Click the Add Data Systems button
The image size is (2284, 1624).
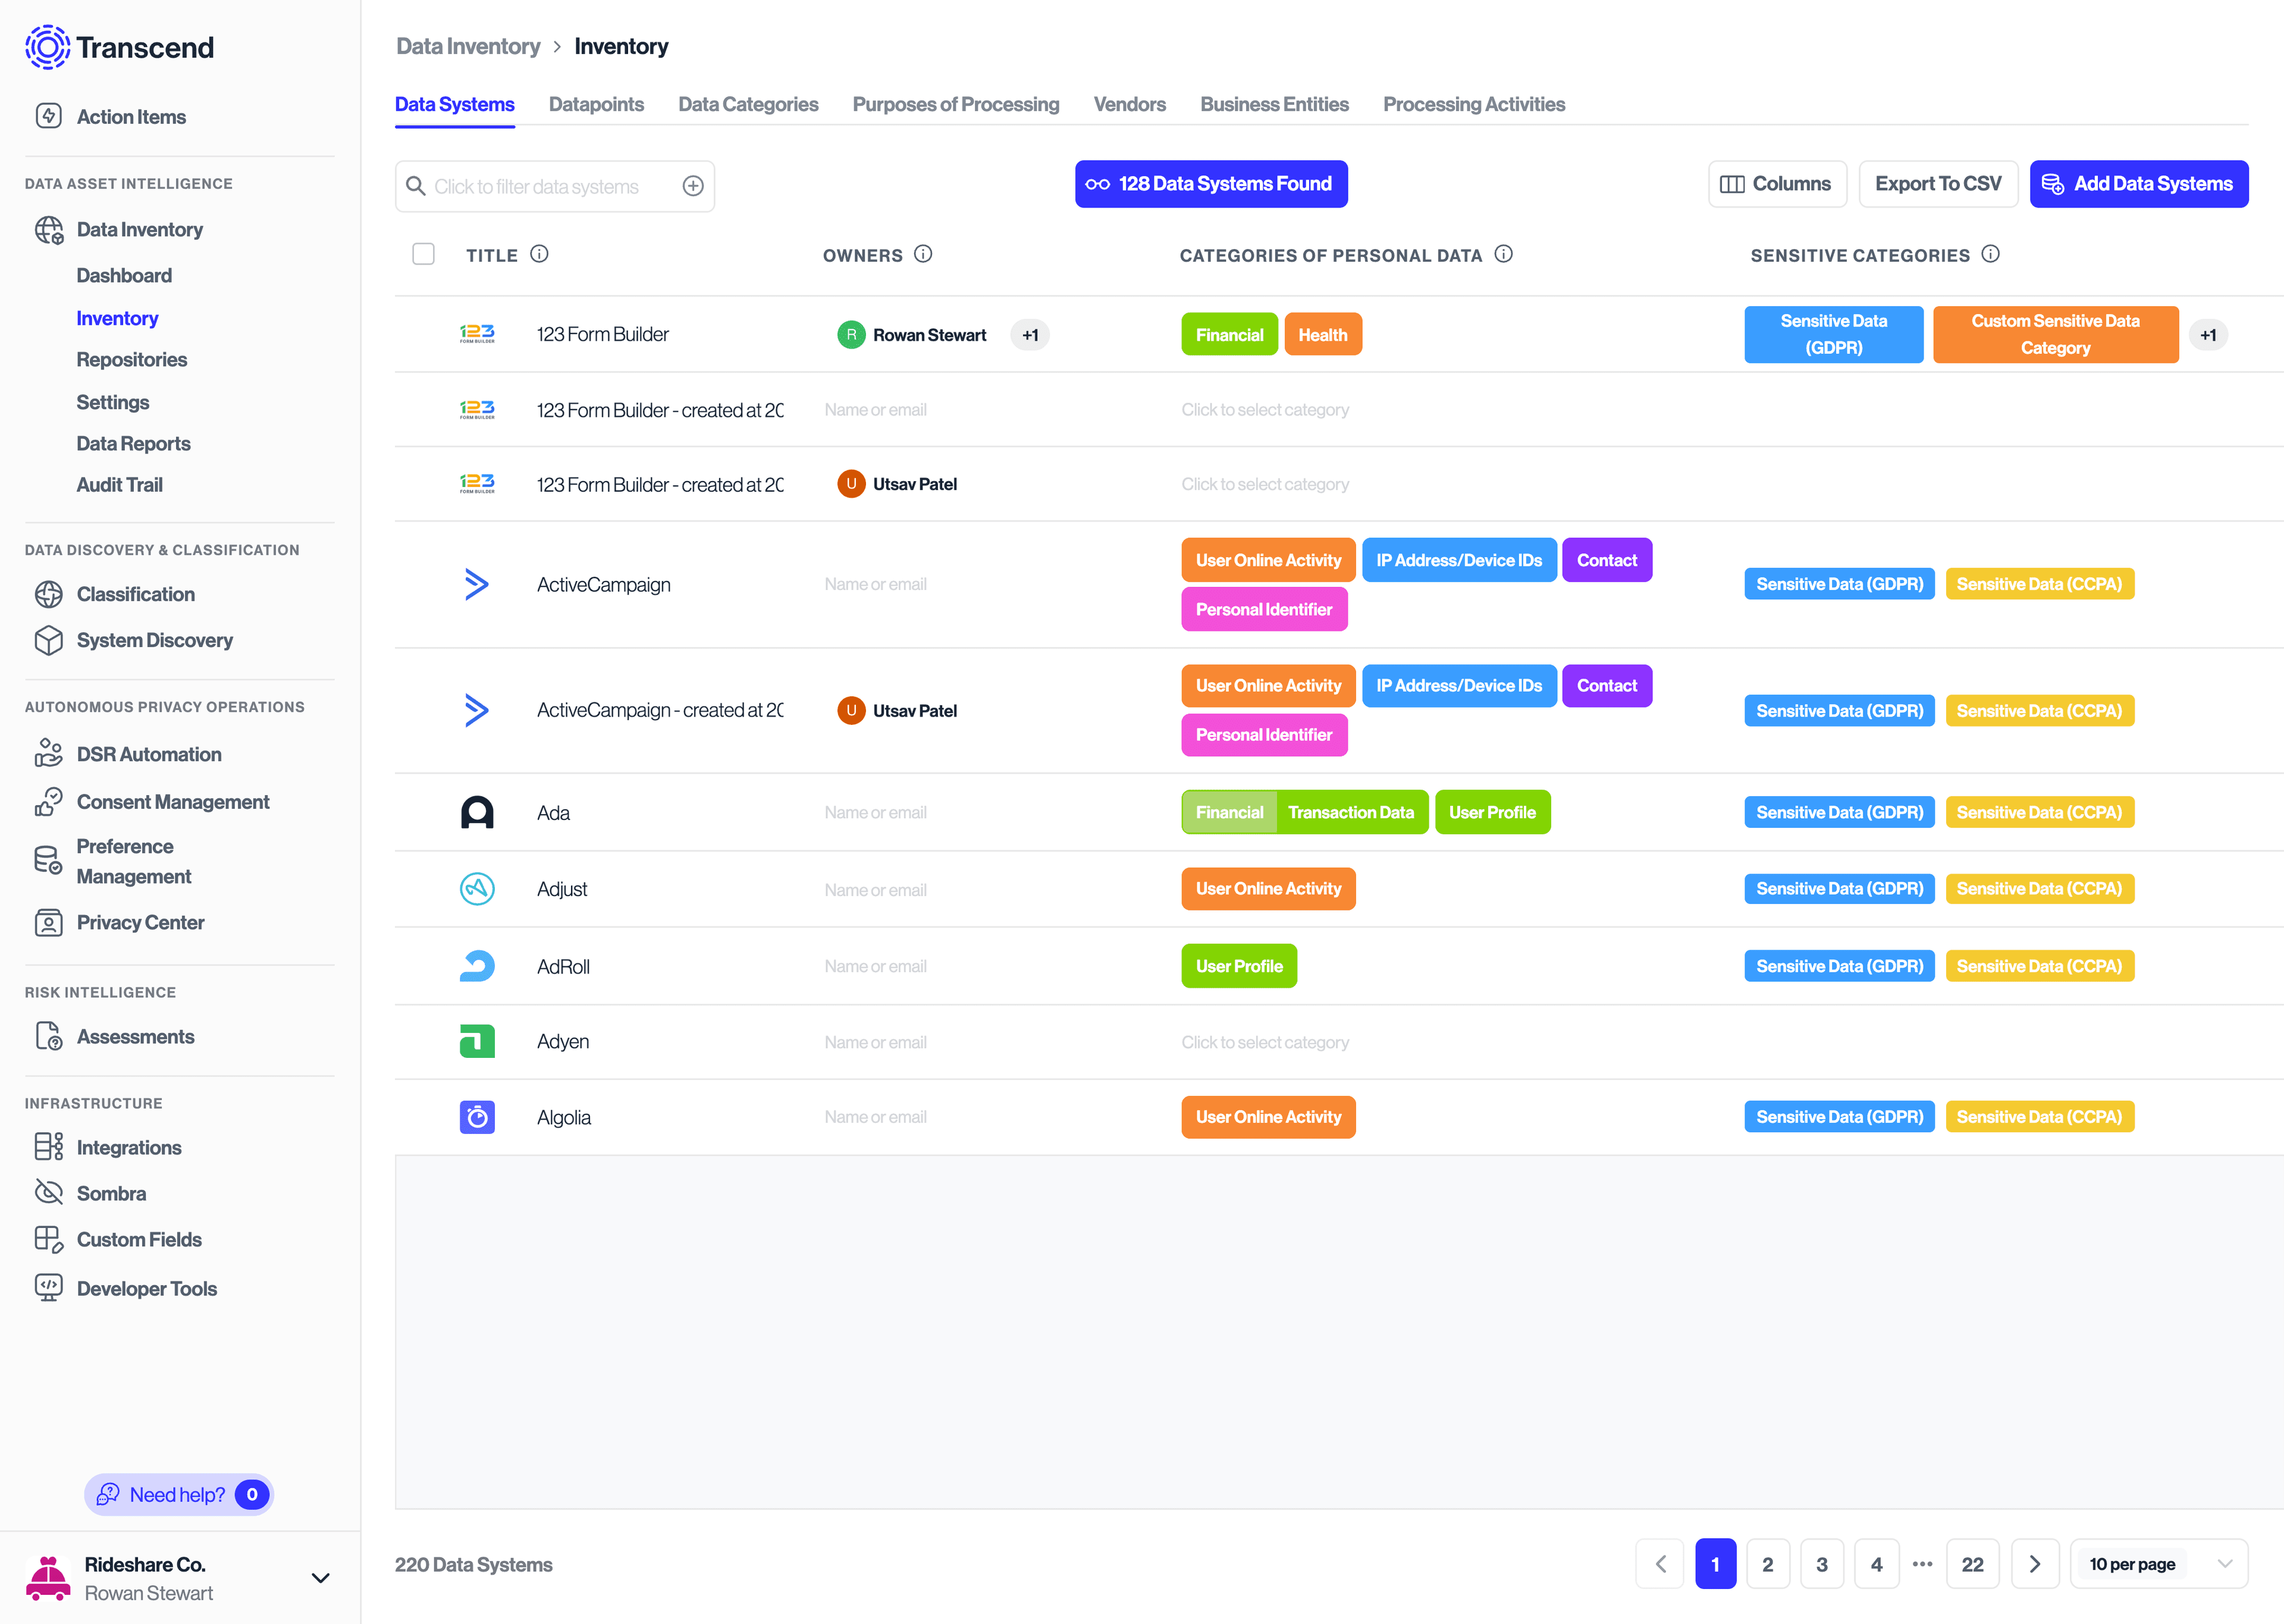[2138, 184]
